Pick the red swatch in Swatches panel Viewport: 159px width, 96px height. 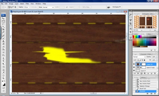(x=133, y=36)
